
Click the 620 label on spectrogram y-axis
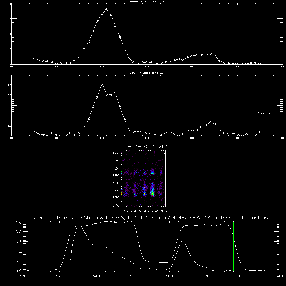pyautogui.click(x=116, y=161)
